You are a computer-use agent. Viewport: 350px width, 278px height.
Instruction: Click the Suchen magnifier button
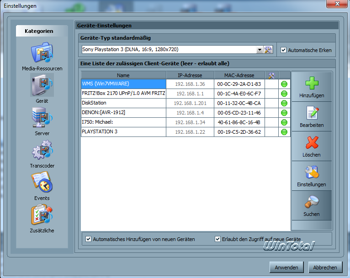point(312,205)
